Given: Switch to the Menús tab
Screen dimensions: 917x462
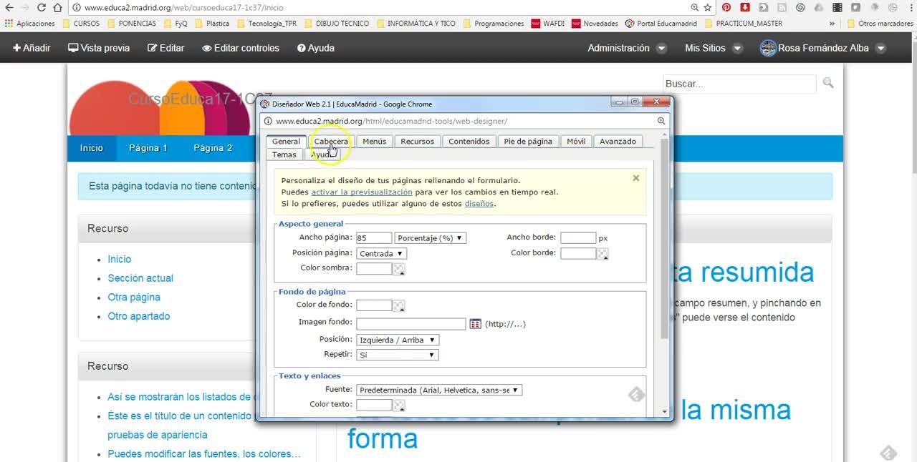Looking at the screenshot, I should pyautogui.click(x=374, y=142).
